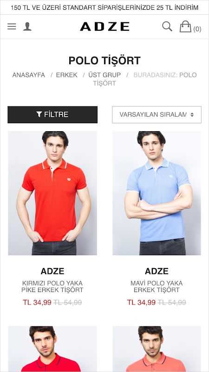209x372 pixels.
Task: Open the shopping bag cart icon
Action: 185,27
